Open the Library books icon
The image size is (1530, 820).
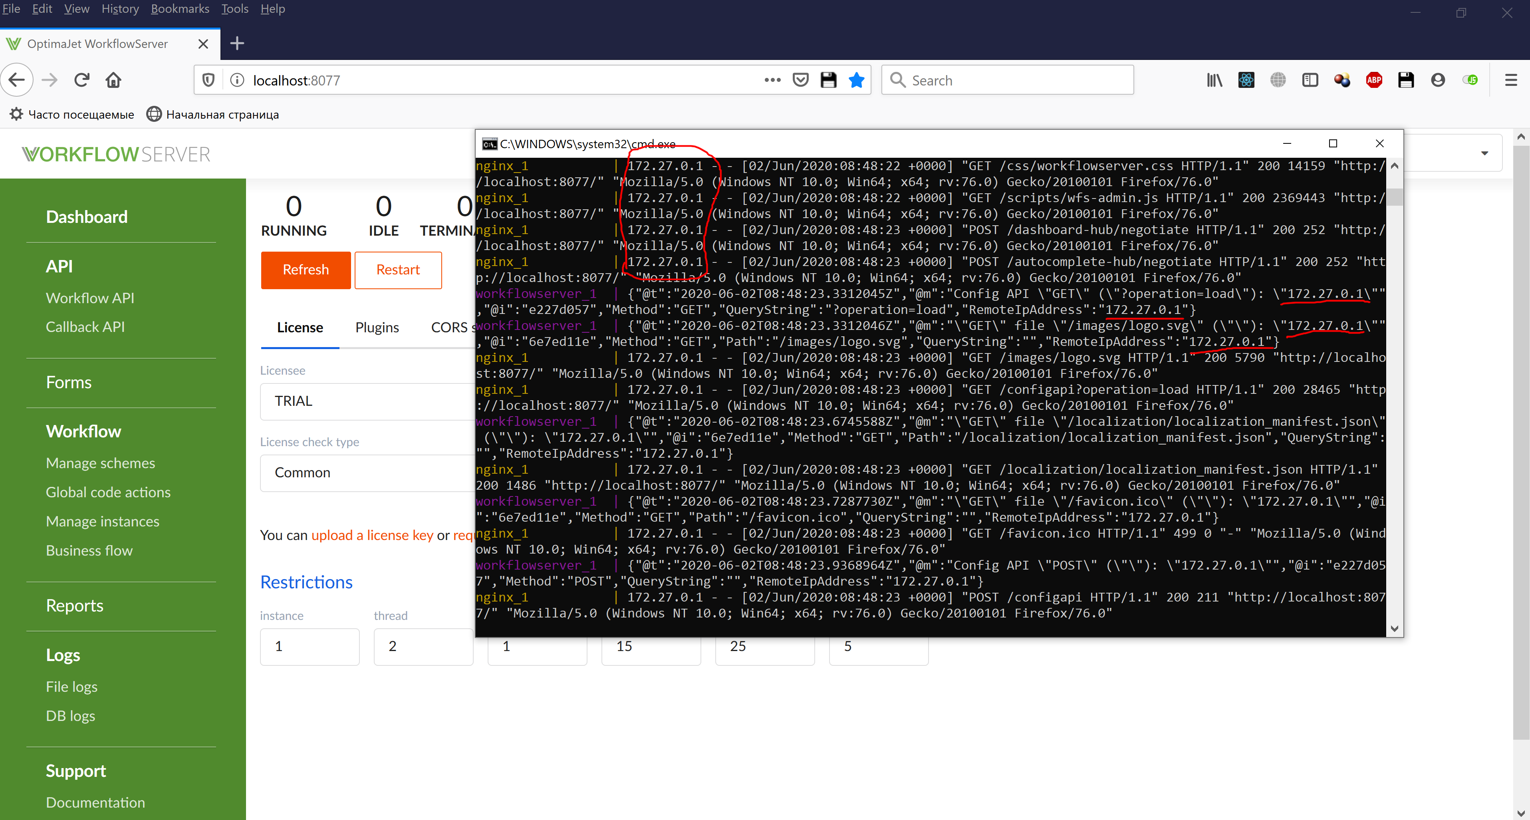[x=1214, y=80]
